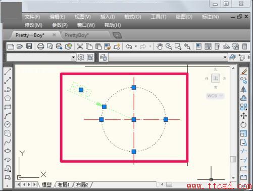Click the Print icon
This screenshot has height=191, width=253.
tap(40, 46)
